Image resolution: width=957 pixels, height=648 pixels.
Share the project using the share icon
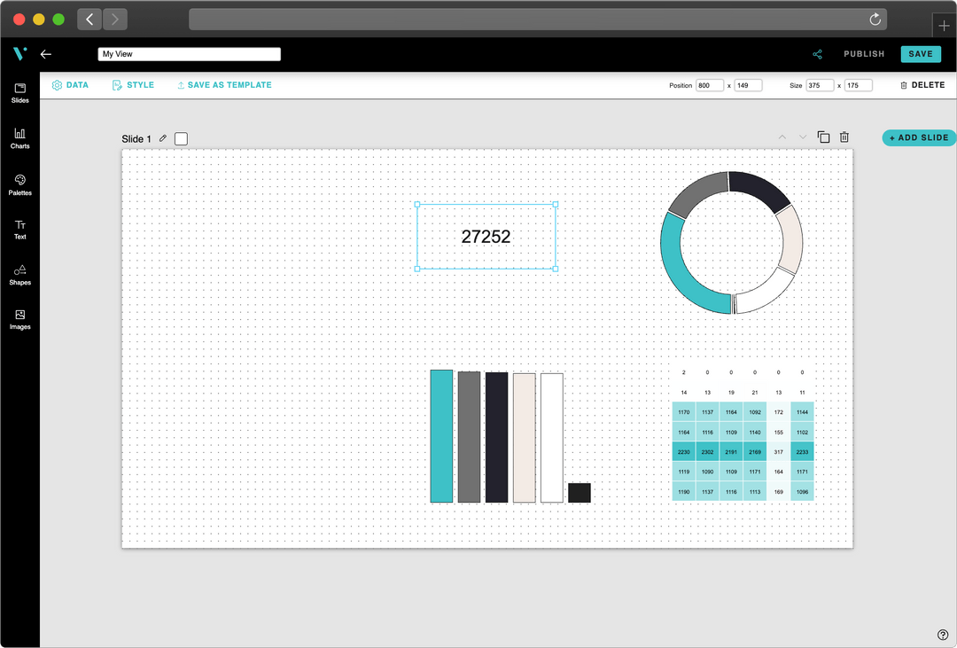coord(817,54)
